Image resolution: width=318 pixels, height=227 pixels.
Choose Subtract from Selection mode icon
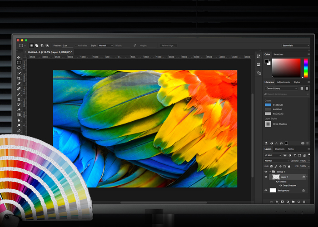tap(42, 45)
